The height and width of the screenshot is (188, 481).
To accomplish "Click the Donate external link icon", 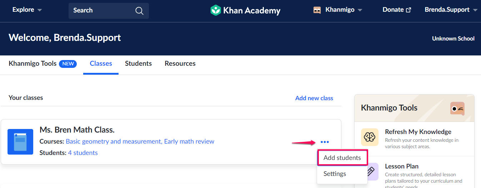I will coord(409,10).
